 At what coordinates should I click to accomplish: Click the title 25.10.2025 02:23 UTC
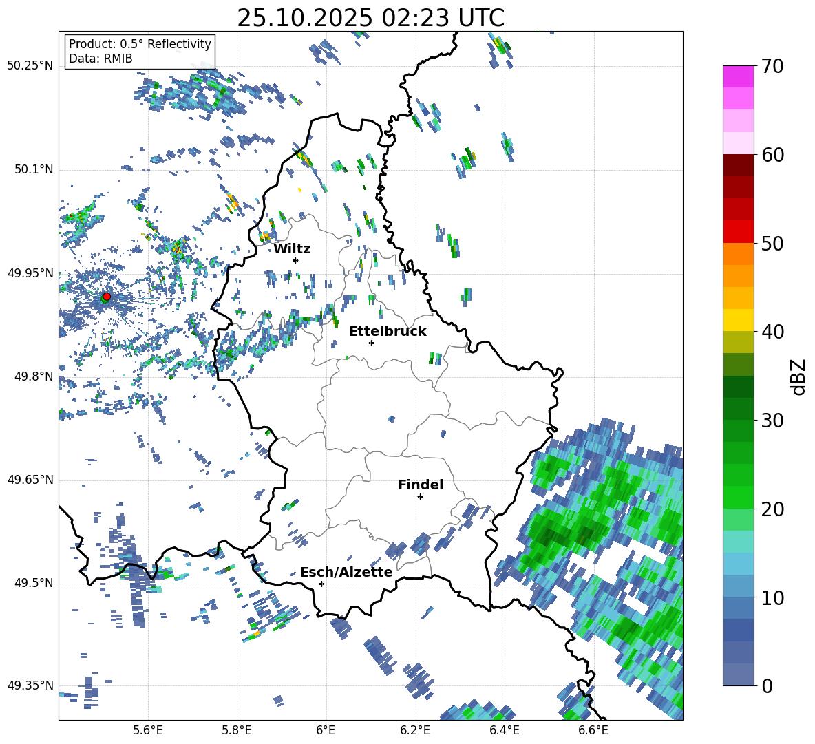pos(370,18)
